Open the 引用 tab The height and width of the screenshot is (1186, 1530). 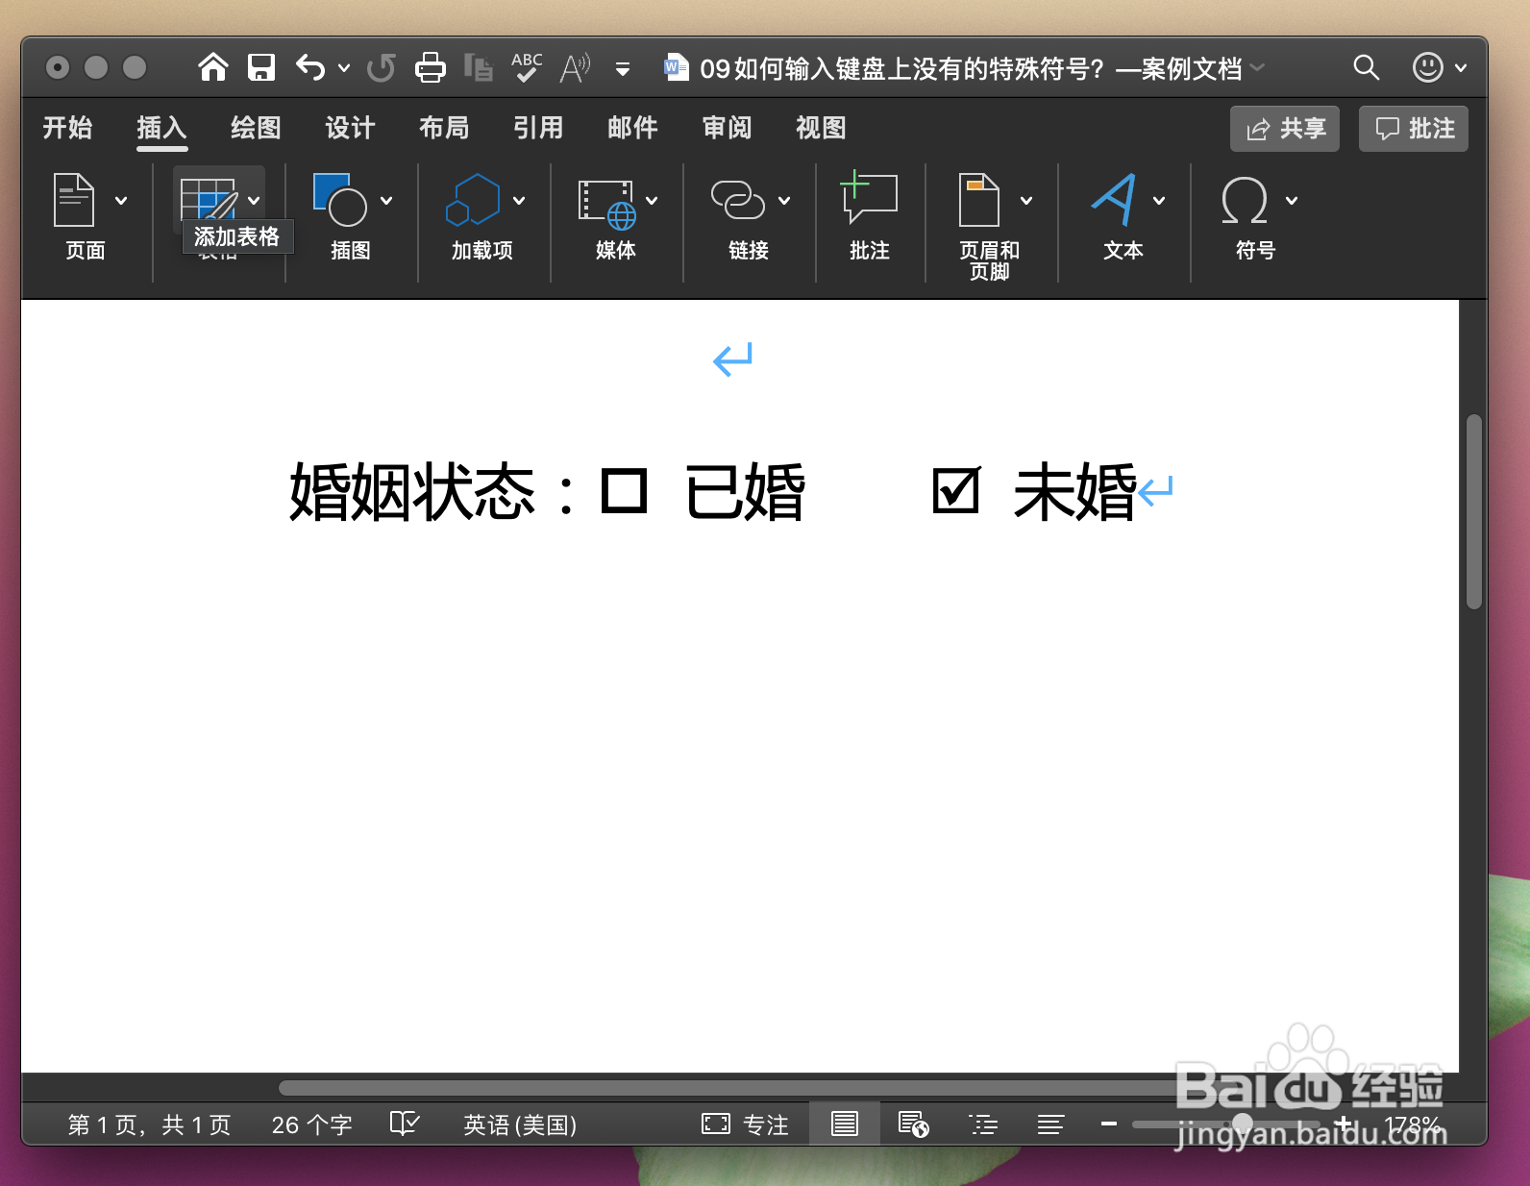point(538,128)
